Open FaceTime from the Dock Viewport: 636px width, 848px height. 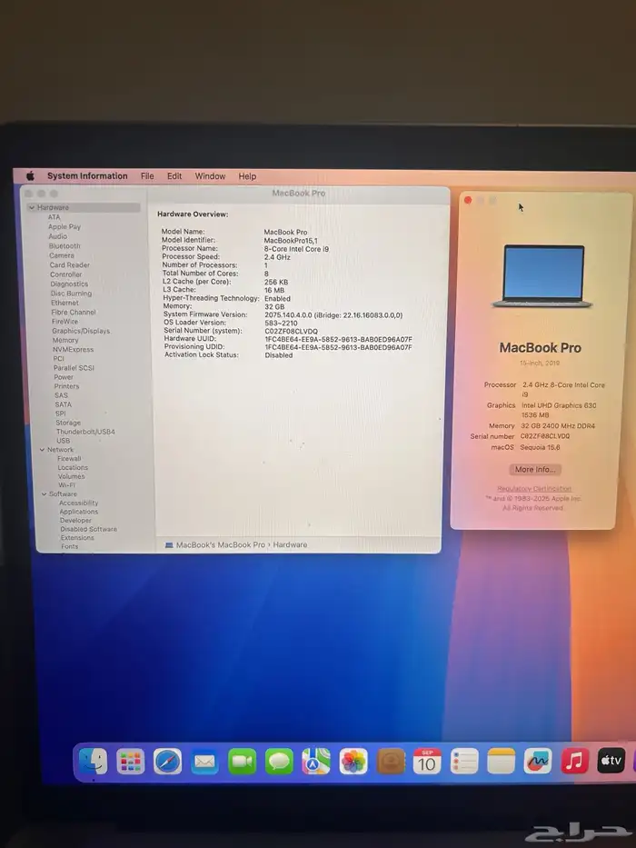click(243, 762)
